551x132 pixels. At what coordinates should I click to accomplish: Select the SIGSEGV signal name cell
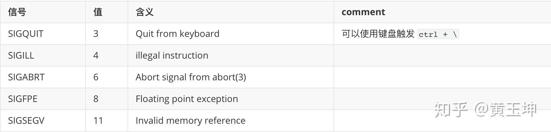(26, 121)
